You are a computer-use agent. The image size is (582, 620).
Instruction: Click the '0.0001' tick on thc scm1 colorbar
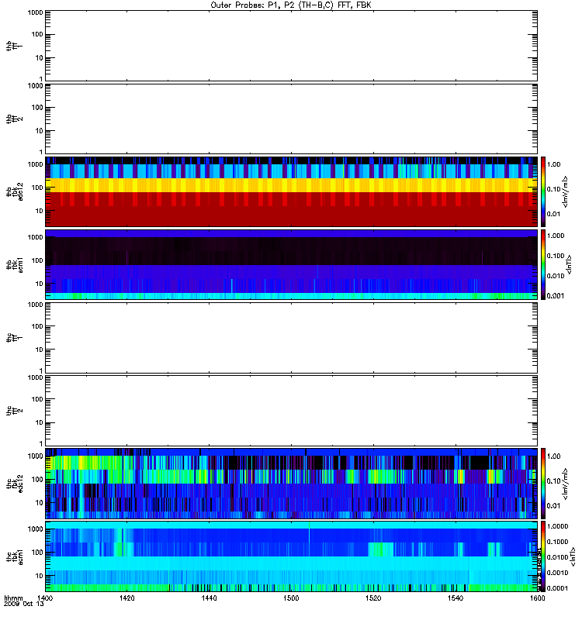click(557, 588)
